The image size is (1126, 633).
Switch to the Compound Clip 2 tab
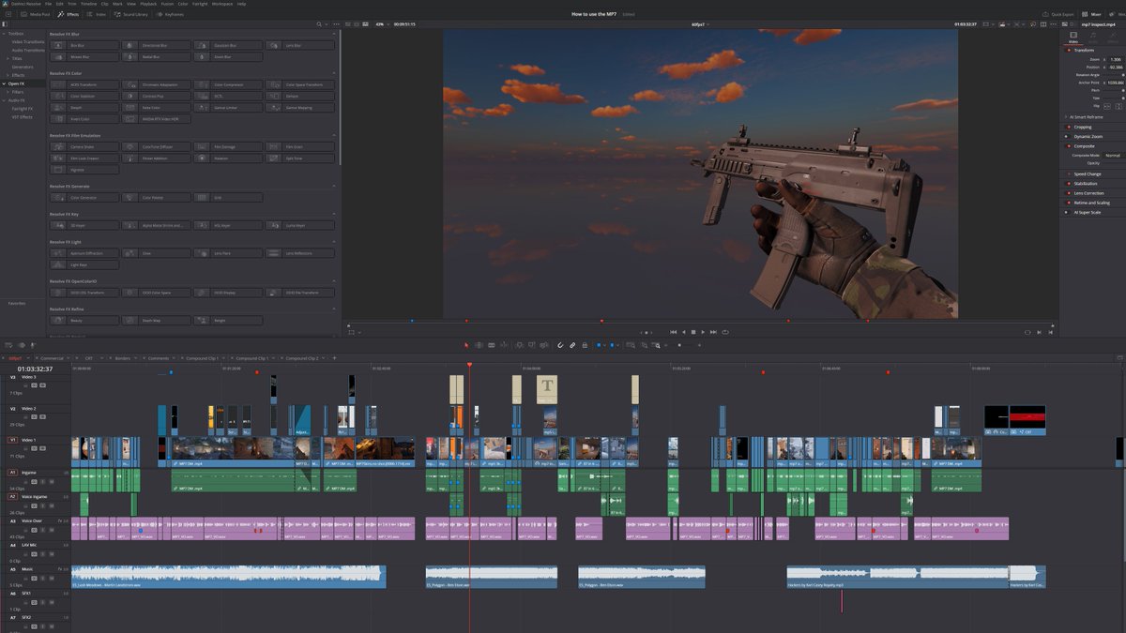(300, 358)
